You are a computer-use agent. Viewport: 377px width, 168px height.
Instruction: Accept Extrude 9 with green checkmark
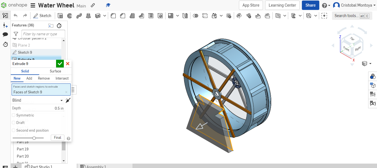click(60, 64)
